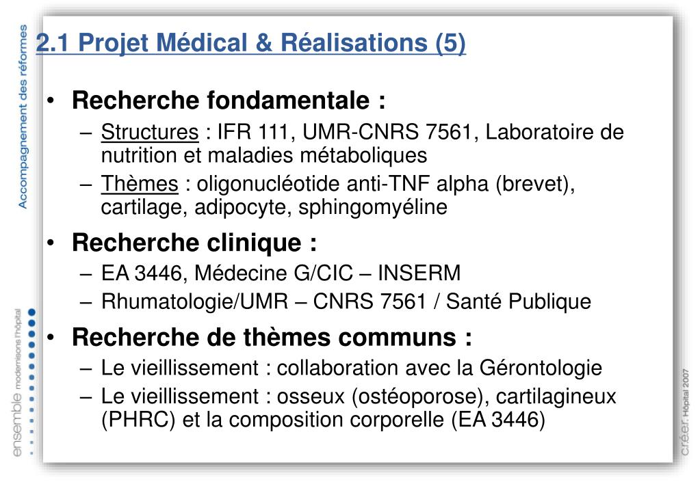Click the text 'cartilage, adipocyte, sphingomyéline'
Viewport: 700px width, 484px height.
point(274,207)
